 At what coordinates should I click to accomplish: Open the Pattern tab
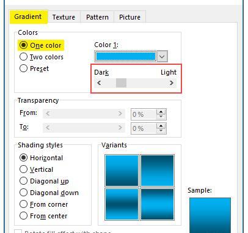coord(97,17)
